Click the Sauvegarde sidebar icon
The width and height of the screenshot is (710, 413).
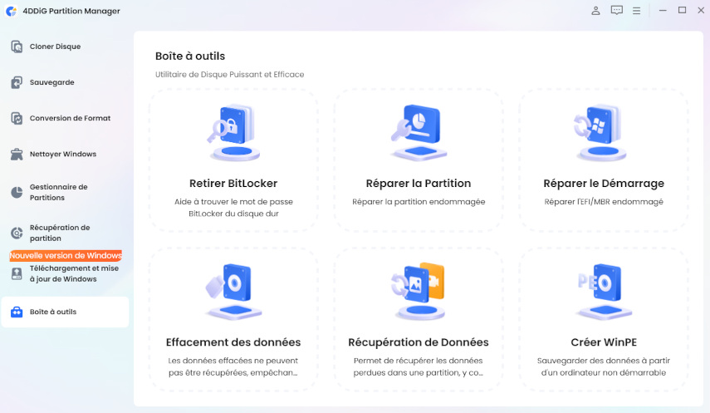[x=17, y=82]
